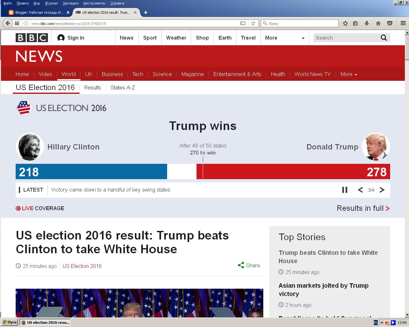Expand the More dropdown in BBC top bar
409x327 pixels.
(x=285, y=38)
